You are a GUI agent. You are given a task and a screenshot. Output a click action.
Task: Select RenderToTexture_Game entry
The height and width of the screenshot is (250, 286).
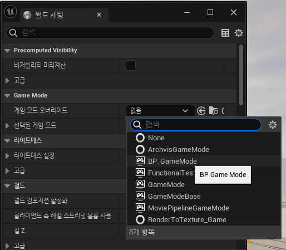(x=204, y=220)
